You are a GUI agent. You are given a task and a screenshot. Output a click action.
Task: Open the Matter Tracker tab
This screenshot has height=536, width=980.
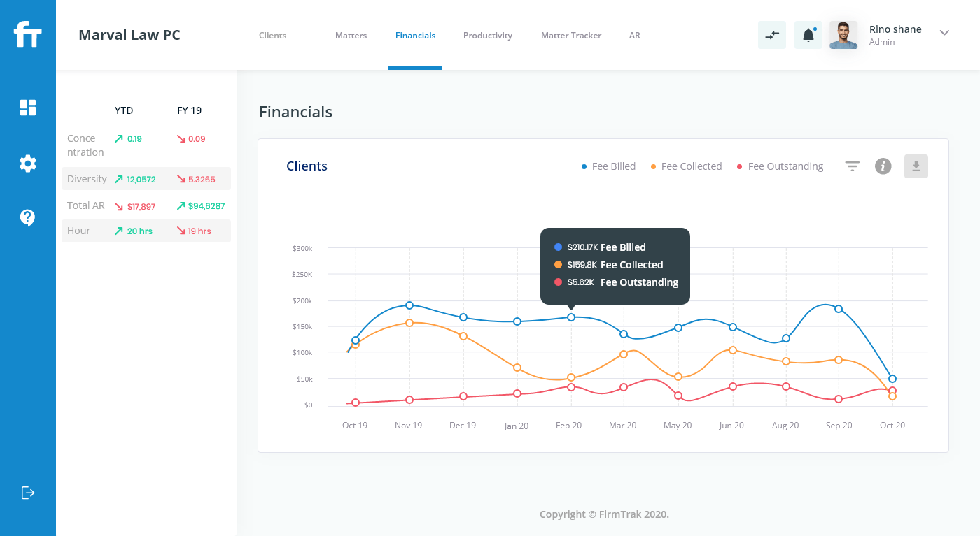pos(570,35)
